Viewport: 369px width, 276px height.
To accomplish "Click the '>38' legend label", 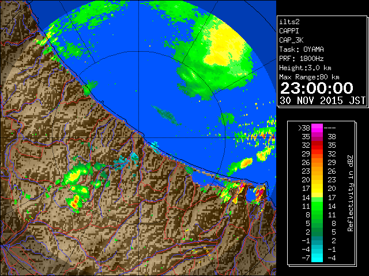I will [304, 128].
